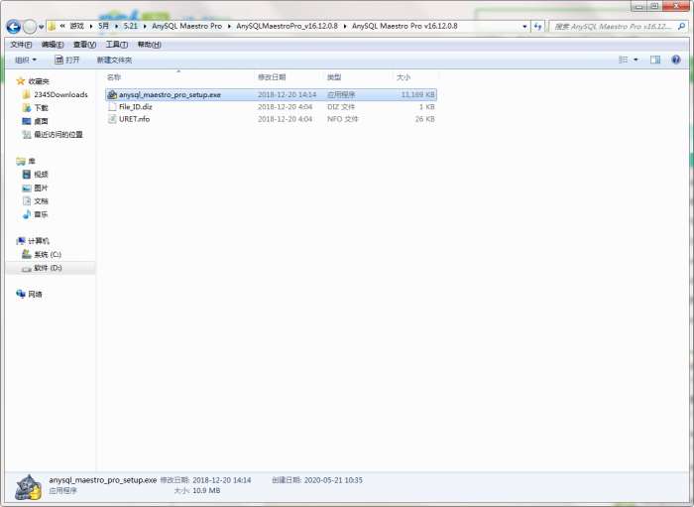Click the 2018-12-20 14:14 date cell
The image size is (694, 507).
[x=287, y=95]
